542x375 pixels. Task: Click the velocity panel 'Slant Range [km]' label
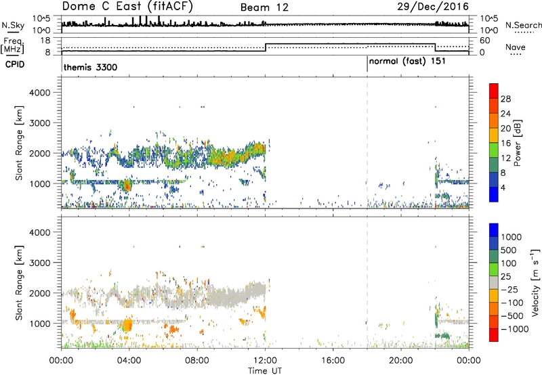[x=19, y=283]
